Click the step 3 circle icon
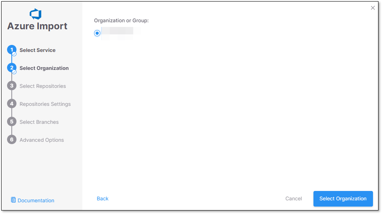Image resolution: width=382 pixels, height=214 pixels. [12, 86]
